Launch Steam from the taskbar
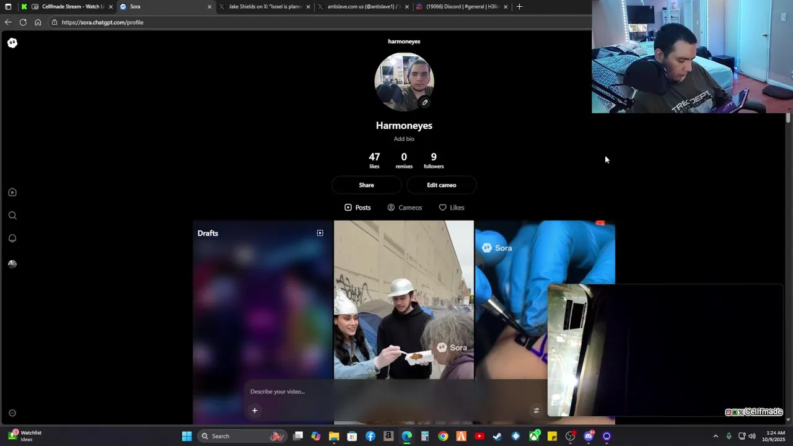The height and width of the screenshot is (446, 793). pyautogui.click(x=497, y=436)
